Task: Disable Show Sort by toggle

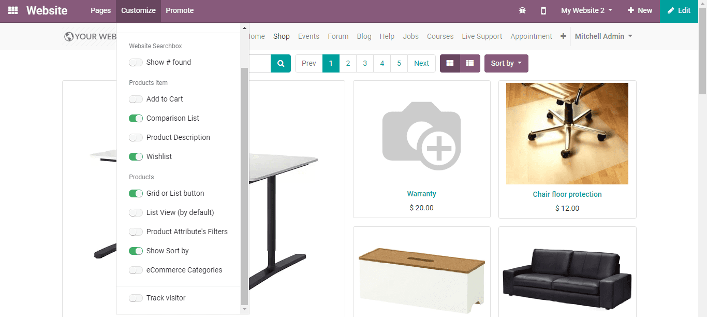Action: [x=136, y=251]
